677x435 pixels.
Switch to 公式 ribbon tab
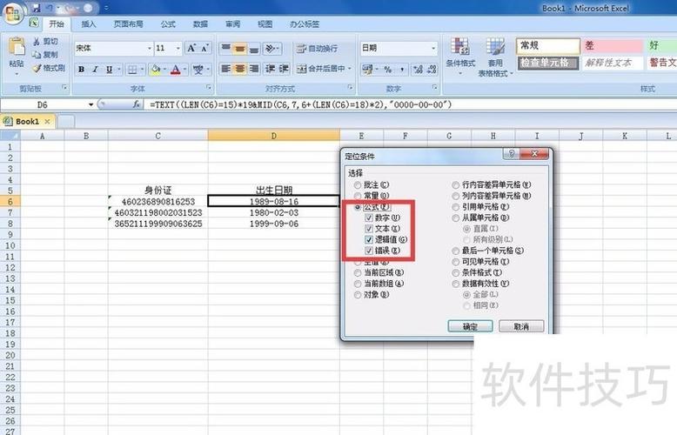click(x=168, y=24)
